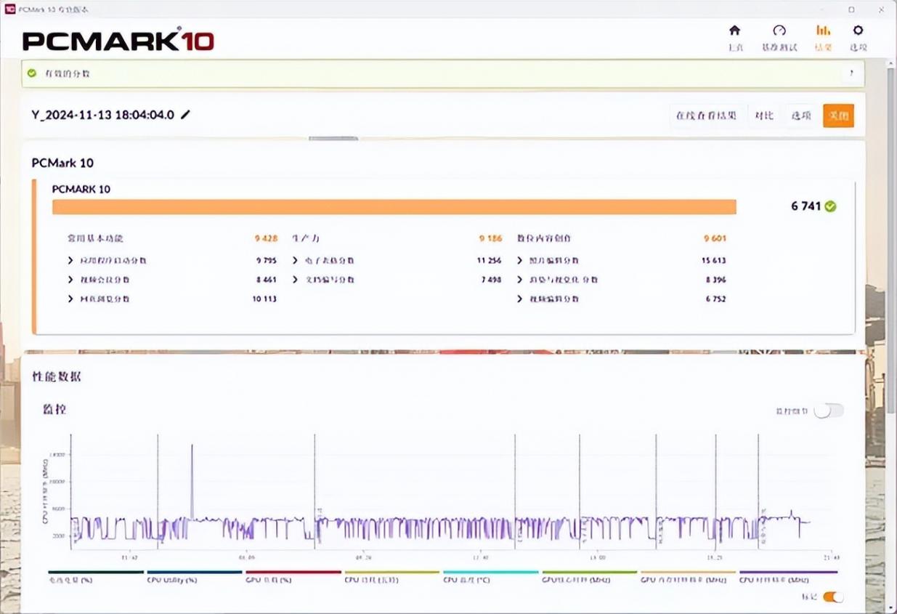Expand the row with score 15 613
897x614 pixels.
(x=520, y=260)
